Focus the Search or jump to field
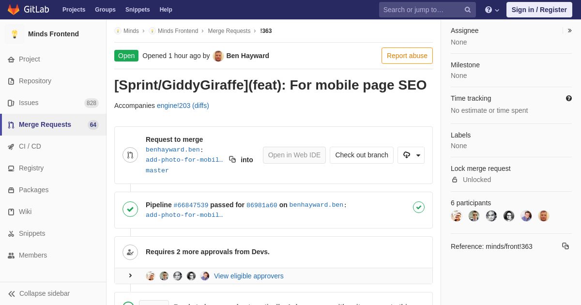The height and width of the screenshot is (305, 581). 421,10
